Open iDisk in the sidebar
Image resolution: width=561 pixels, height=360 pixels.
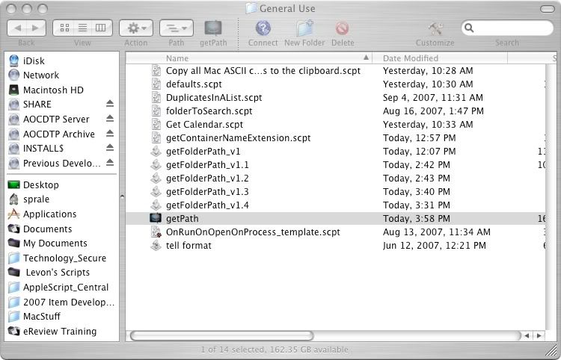coord(34,60)
